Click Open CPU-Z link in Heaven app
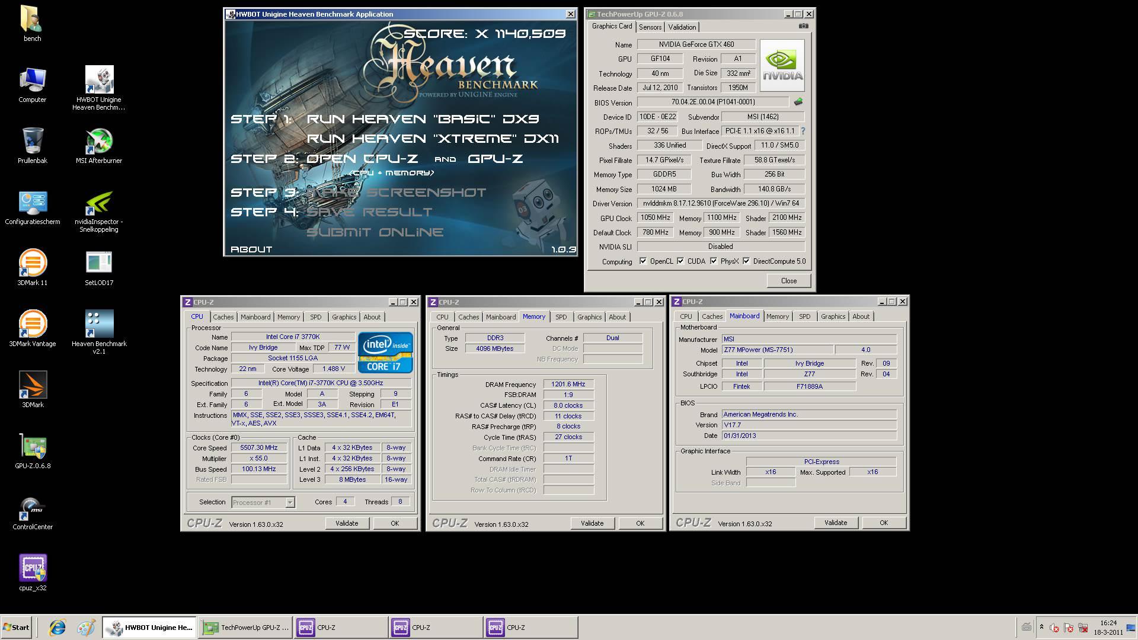The width and height of the screenshot is (1138, 640). 362,159
